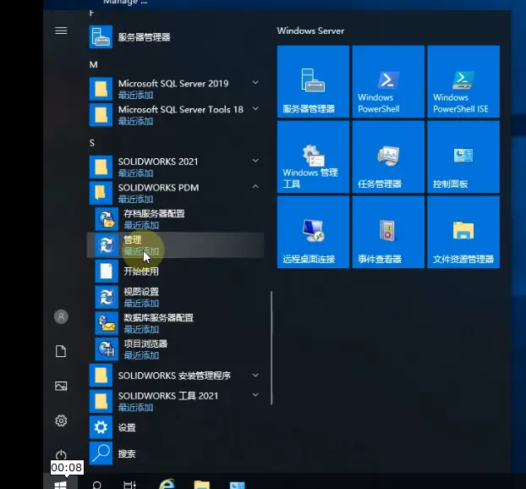Open 控制面板 tile
Image resolution: width=526 pixels, height=489 pixels.
[x=463, y=157]
